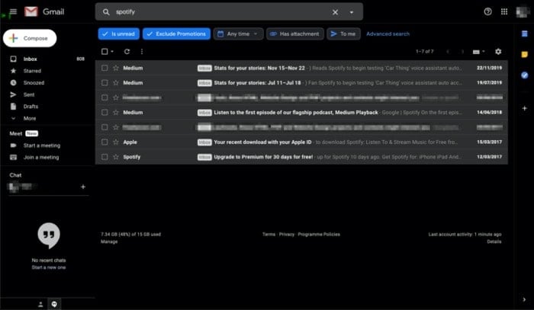Star the flagship podcast Medium email
Screen dimensions: 534x310
pyautogui.click(x=116, y=112)
